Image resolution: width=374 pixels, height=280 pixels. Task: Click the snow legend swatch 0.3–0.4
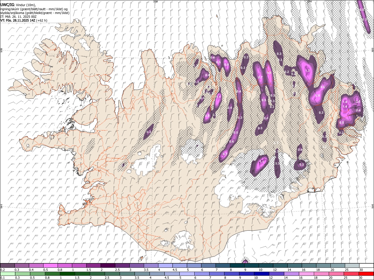(x=22, y=265)
